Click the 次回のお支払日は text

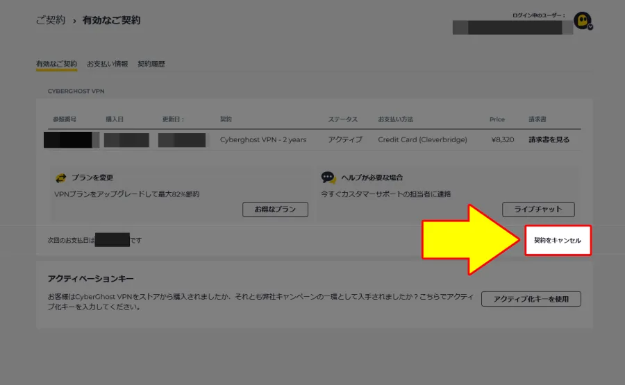pos(71,241)
